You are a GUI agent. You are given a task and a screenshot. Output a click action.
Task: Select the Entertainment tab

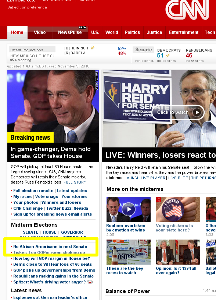(x=184, y=32)
